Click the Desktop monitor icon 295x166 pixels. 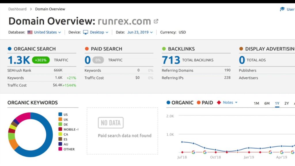[85, 32]
